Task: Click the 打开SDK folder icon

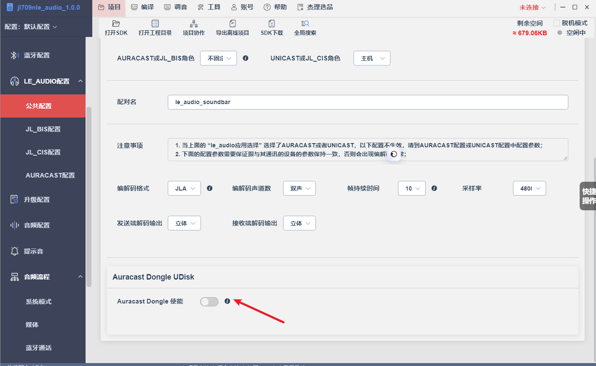Action: pos(116,24)
